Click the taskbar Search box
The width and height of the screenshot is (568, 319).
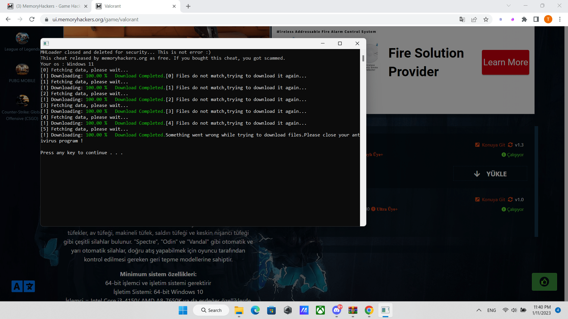(x=211, y=310)
